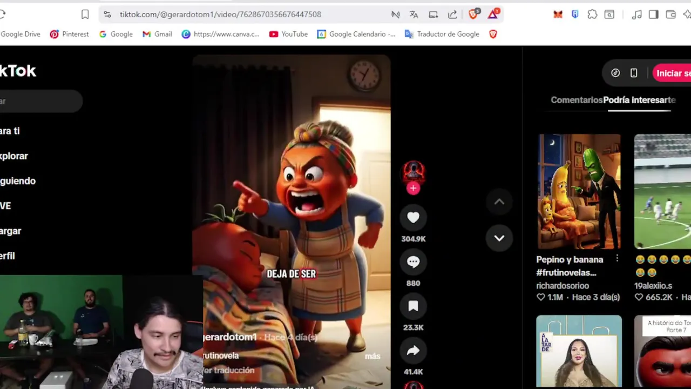Open the Gmail bookmark
This screenshot has width=691, height=389.
click(x=157, y=34)
